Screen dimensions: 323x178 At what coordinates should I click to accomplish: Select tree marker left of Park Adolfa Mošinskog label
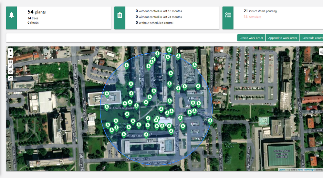click(107, 107)
